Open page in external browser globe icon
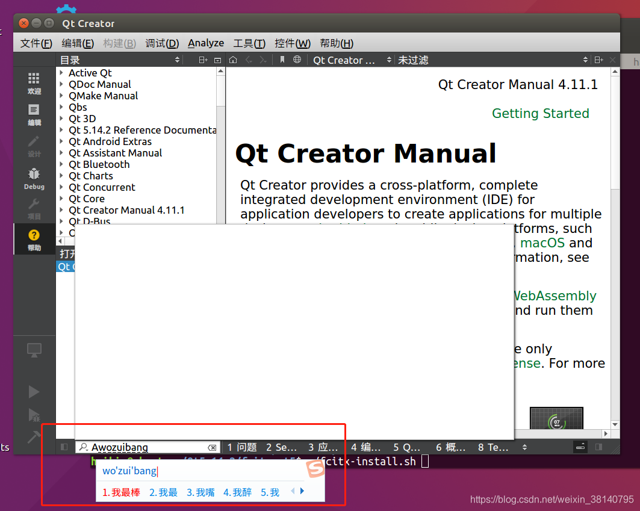This screenshot has height=511, width=640. point(297,60)
